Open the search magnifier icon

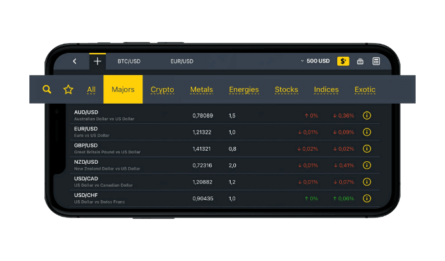[47, 89]
